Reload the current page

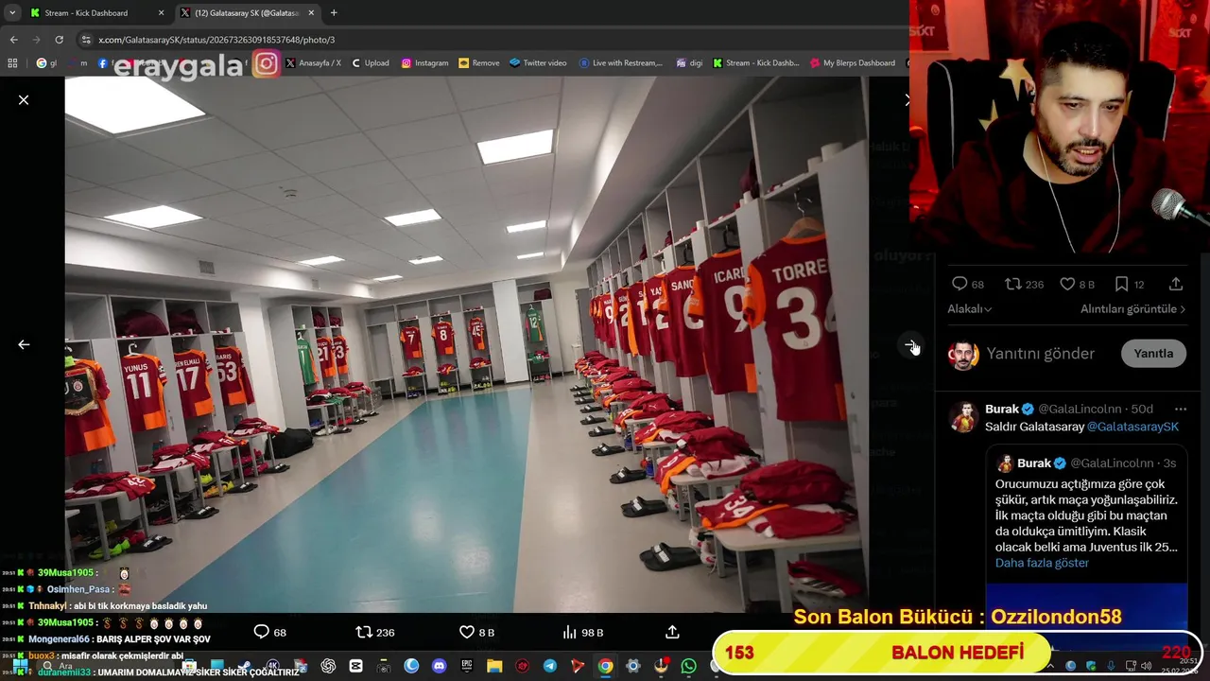coord(60,40)
